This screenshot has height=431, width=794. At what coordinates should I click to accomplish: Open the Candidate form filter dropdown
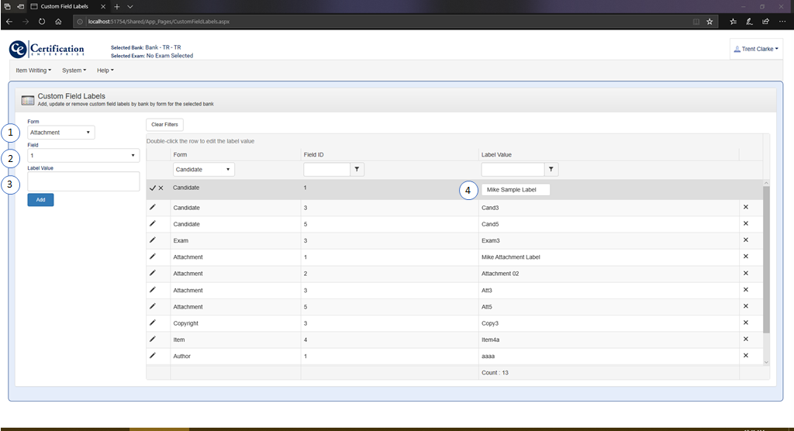tap(203, 169)
